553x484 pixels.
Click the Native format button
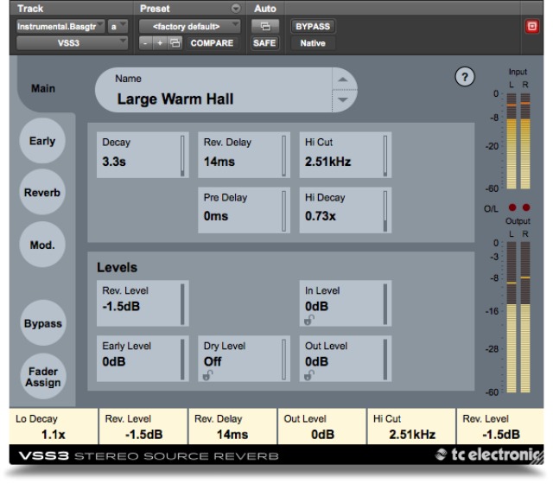(313, 43)
